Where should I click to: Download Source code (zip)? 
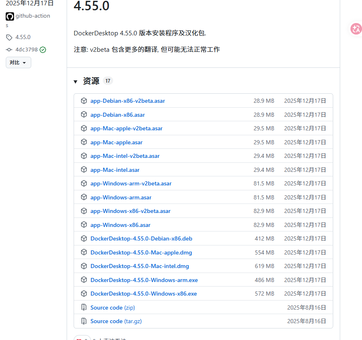pos(113,308)
